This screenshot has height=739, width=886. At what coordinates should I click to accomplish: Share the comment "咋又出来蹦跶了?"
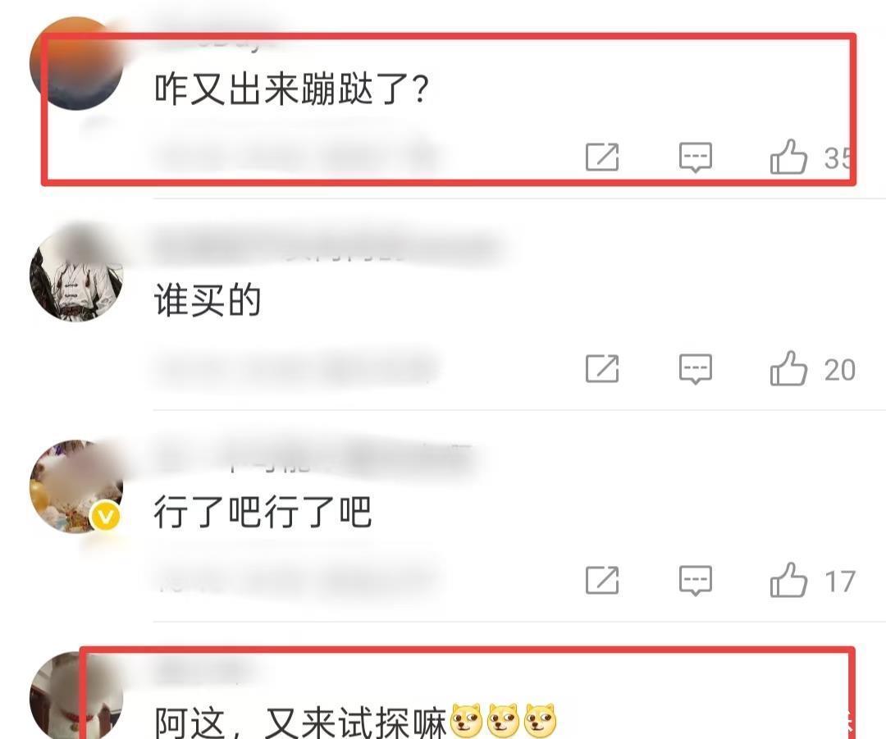pyautogui.click(x=602, y=157)
